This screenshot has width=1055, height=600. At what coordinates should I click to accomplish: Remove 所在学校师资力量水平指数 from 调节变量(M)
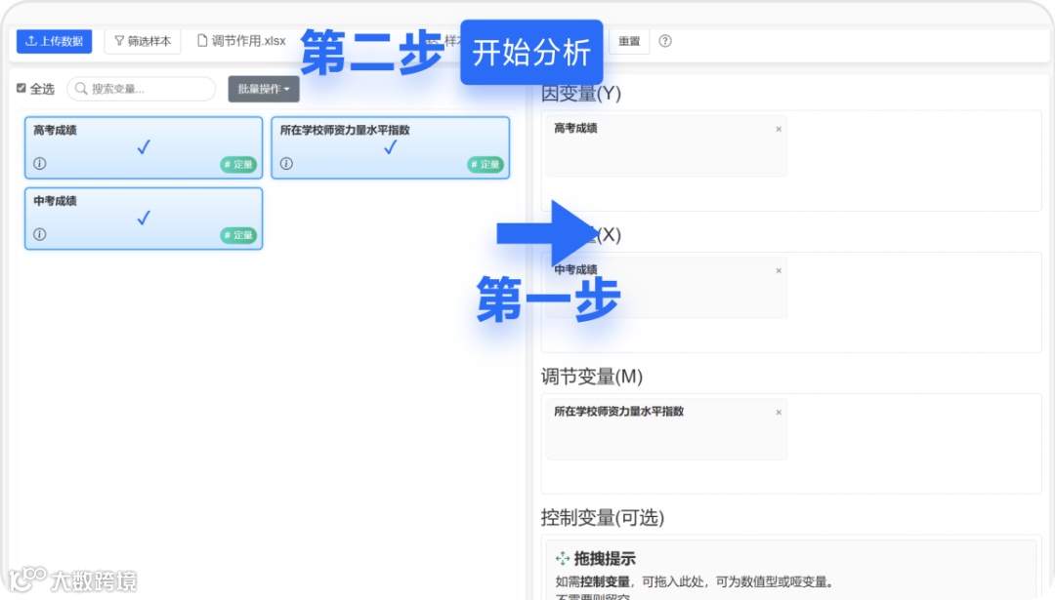pos(779,413)
